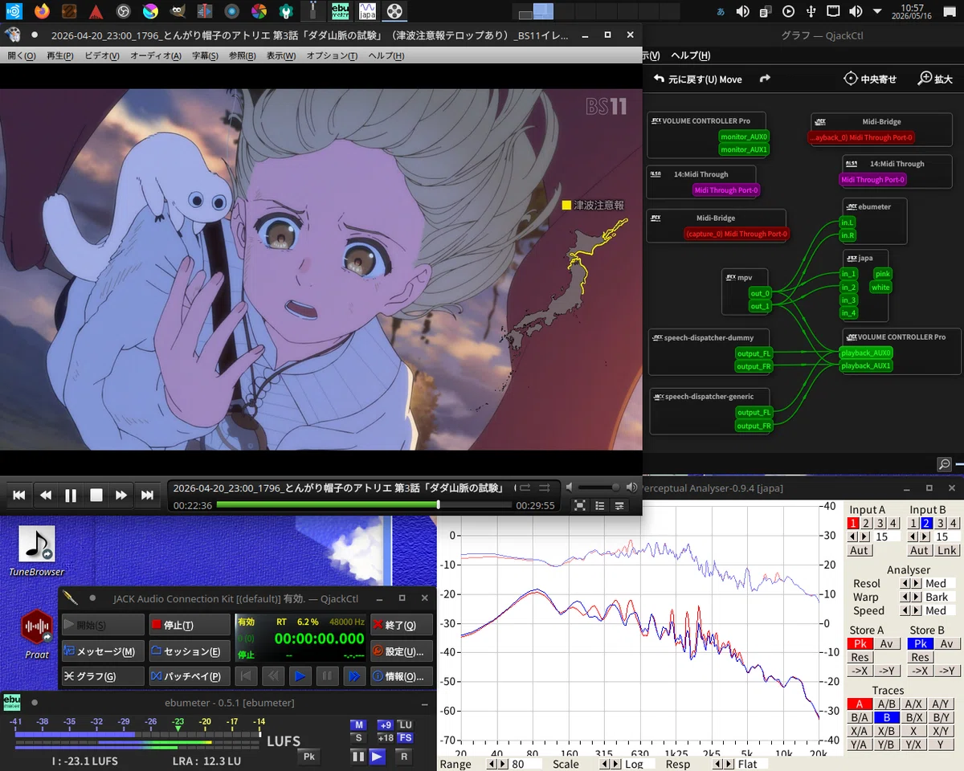Select the playback_AUX0 port node

click(x=866, y=353)
